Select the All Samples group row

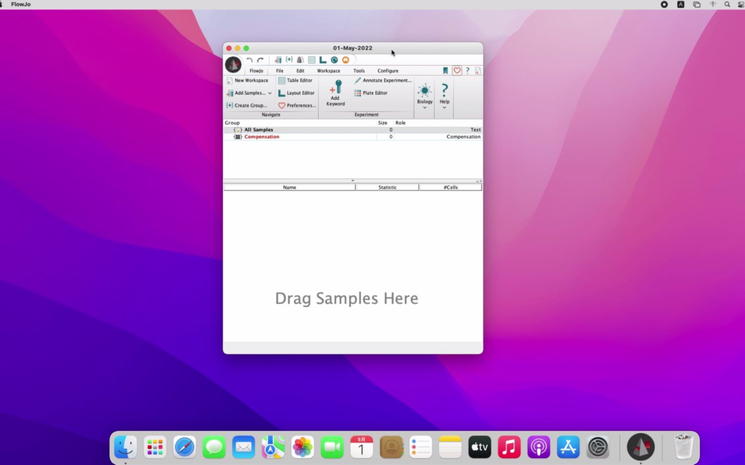tap(353, 130)
